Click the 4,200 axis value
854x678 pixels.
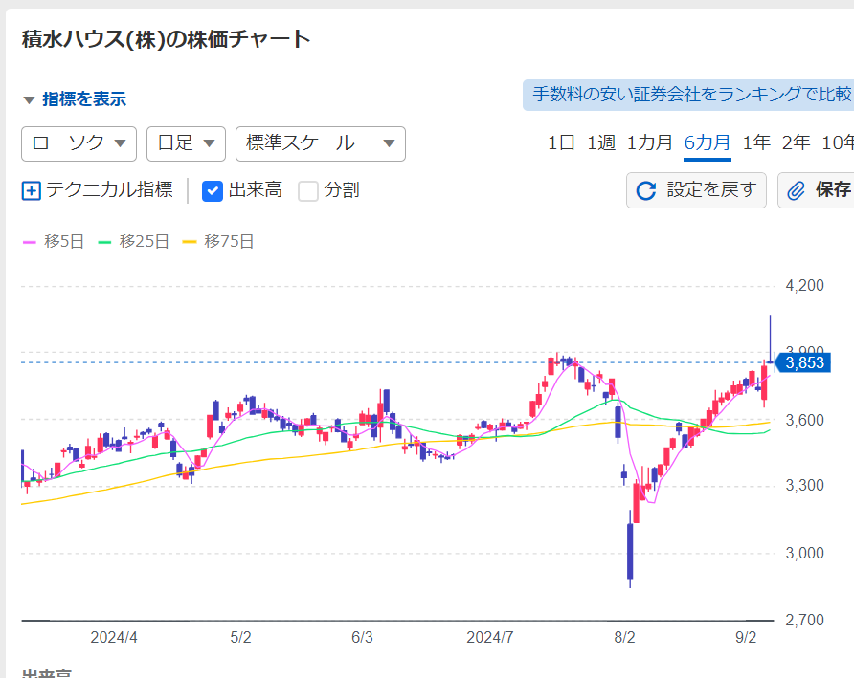[804, 286]
